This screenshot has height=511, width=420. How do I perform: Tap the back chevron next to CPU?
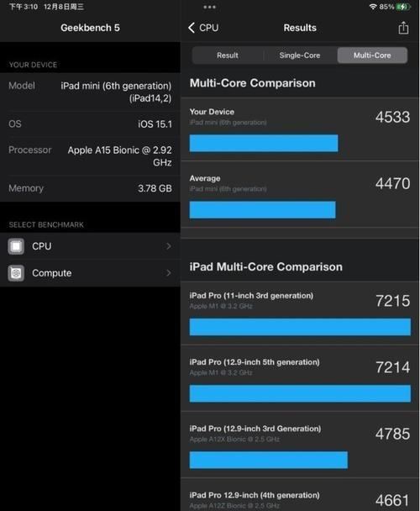pyautogui.click(x=192, y=28)
